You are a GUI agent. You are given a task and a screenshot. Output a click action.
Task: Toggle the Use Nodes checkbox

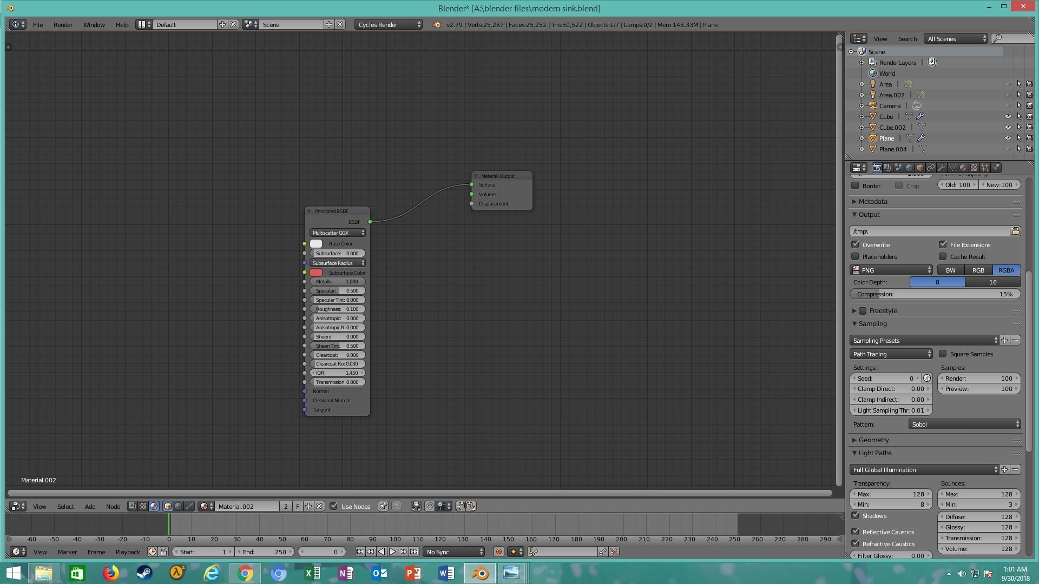tap(334, 506)
